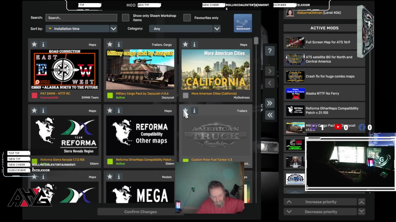This screenshot has height=222, width=396.
Task: Open East Meets West mod thumbnail
Action: click(x=65, y=69)
